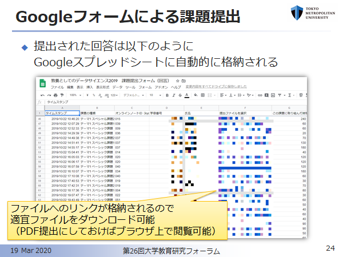Screen dimensions: 343x257
Task: Click the Merge cells icon
Action: [x=210, y=95]
